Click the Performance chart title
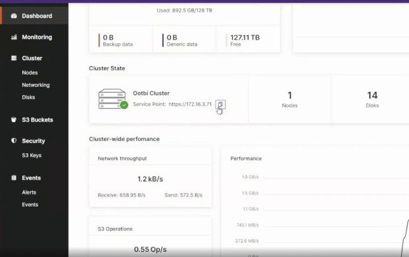 [x=246, y=159]
